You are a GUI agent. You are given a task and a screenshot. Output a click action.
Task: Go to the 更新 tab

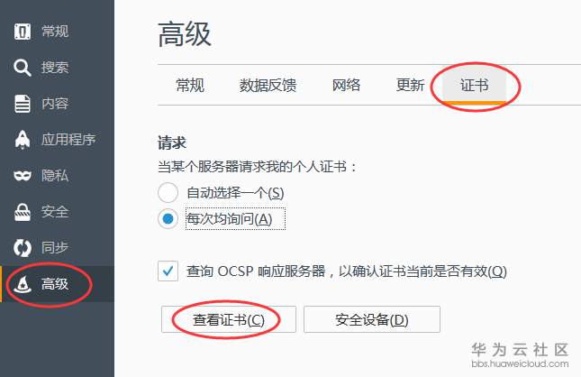pos(410,86)
